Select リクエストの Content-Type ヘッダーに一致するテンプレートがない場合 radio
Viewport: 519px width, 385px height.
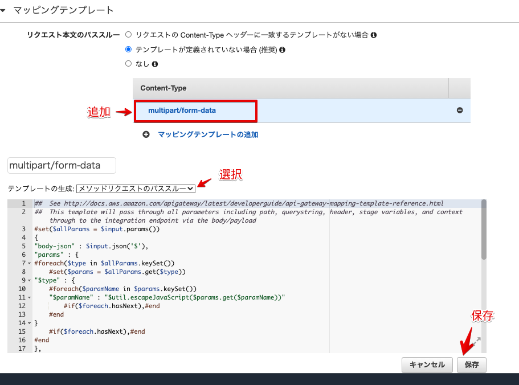pyautogui.click(x=129, y=34)
